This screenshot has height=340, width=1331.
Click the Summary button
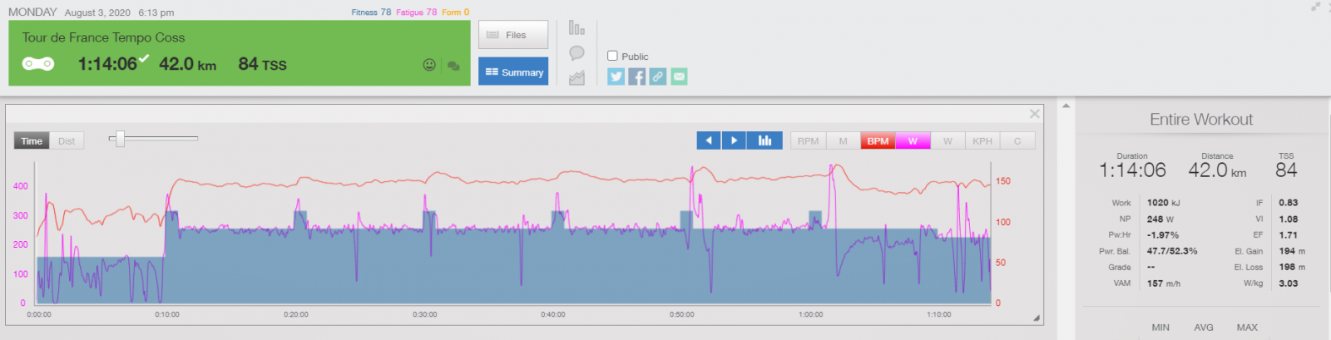(x=513, y=71)
